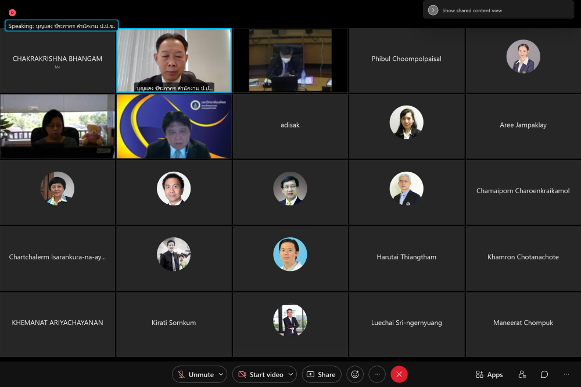The height and width of the screenshot is (387, 581).
Task: Click the red recording indicator icon
Action: click(12, 12)
